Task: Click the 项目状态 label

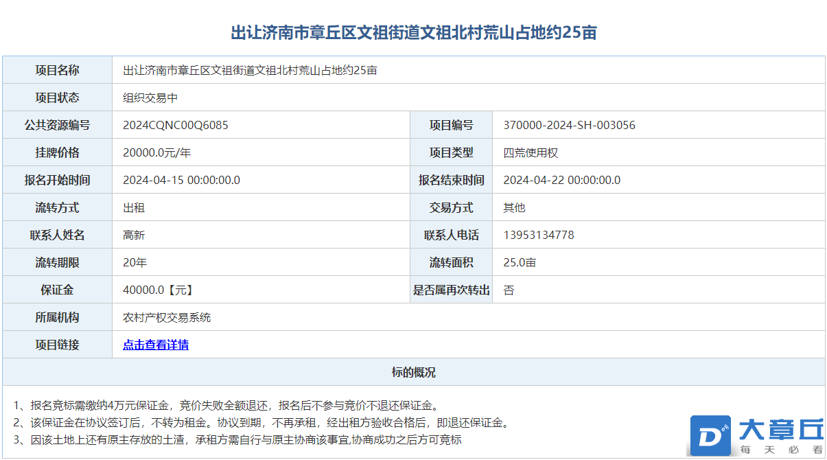Action: click(57, 97)
